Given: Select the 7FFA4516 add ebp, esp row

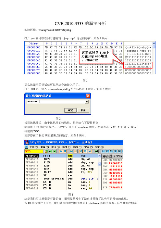Looking at the screenshot, I should pyautogui.click(x=61, y=162).
